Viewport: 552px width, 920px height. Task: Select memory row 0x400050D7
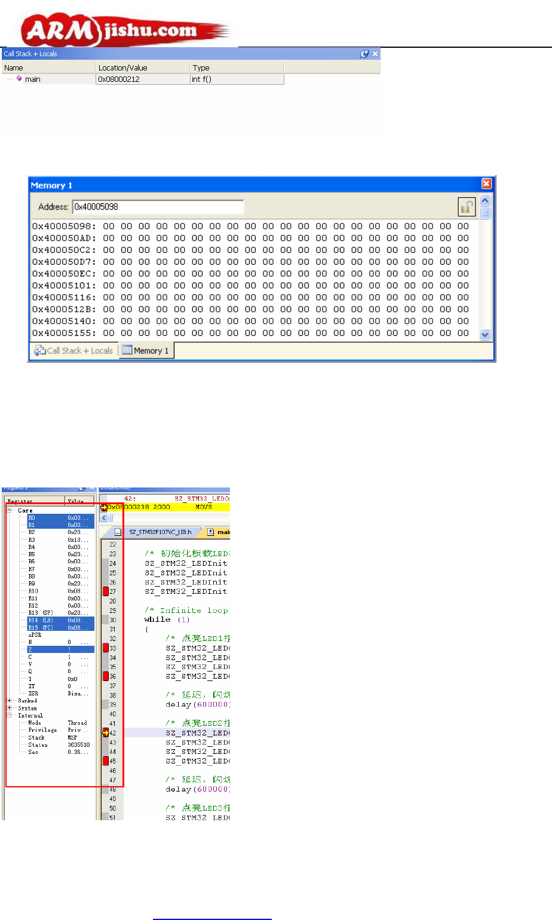pyautogui.click(x=251, y=262)
